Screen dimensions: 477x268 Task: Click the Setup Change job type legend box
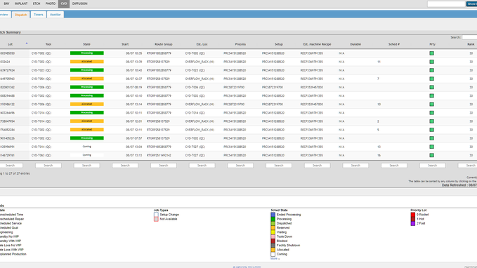pos(156,215)
